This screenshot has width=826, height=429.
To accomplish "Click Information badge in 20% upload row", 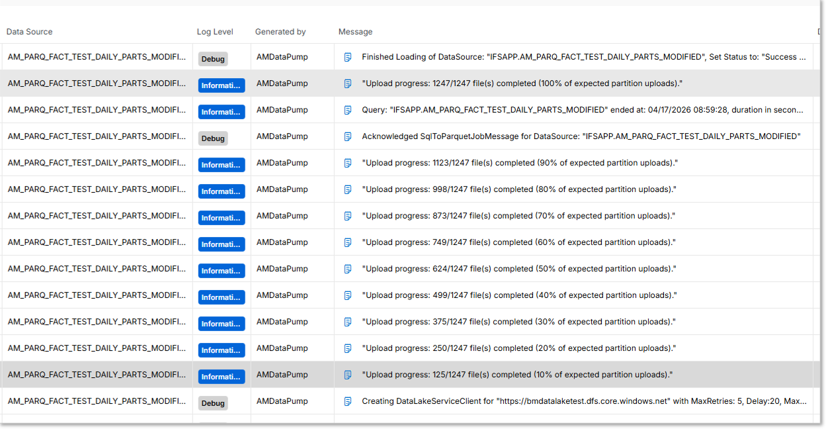I will [222, 350].
